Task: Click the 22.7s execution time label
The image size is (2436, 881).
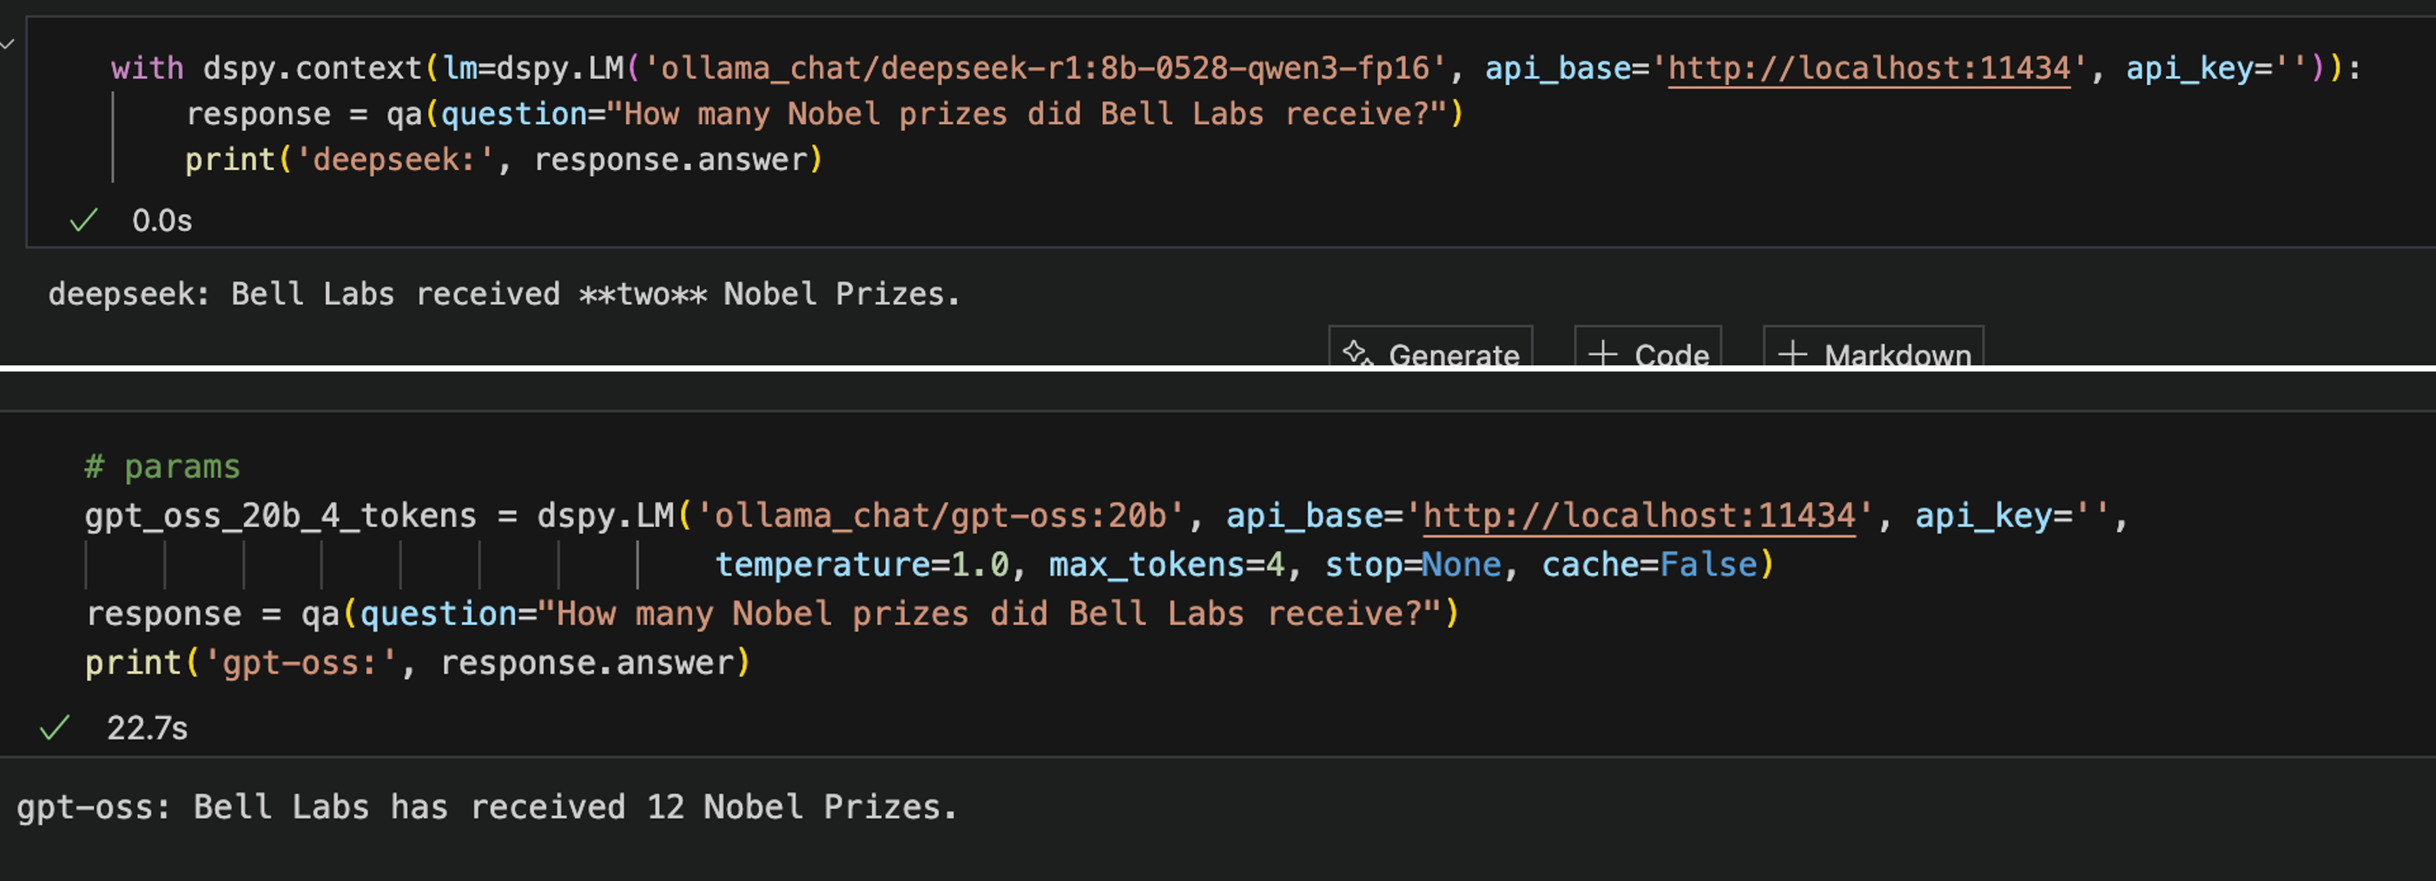Action: [x=147, y=728]
